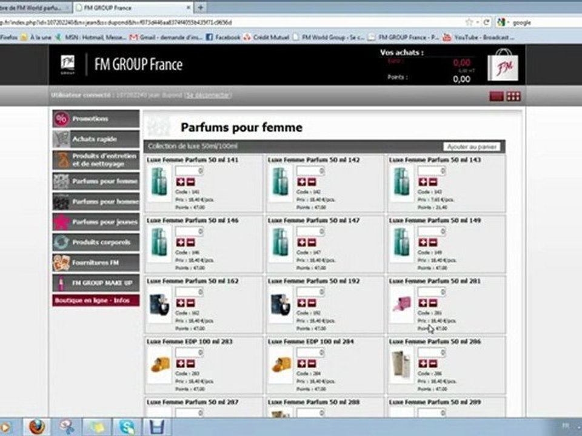Click minus button for Parfum 143
This screenshot has height=436, width=582.
433,182
